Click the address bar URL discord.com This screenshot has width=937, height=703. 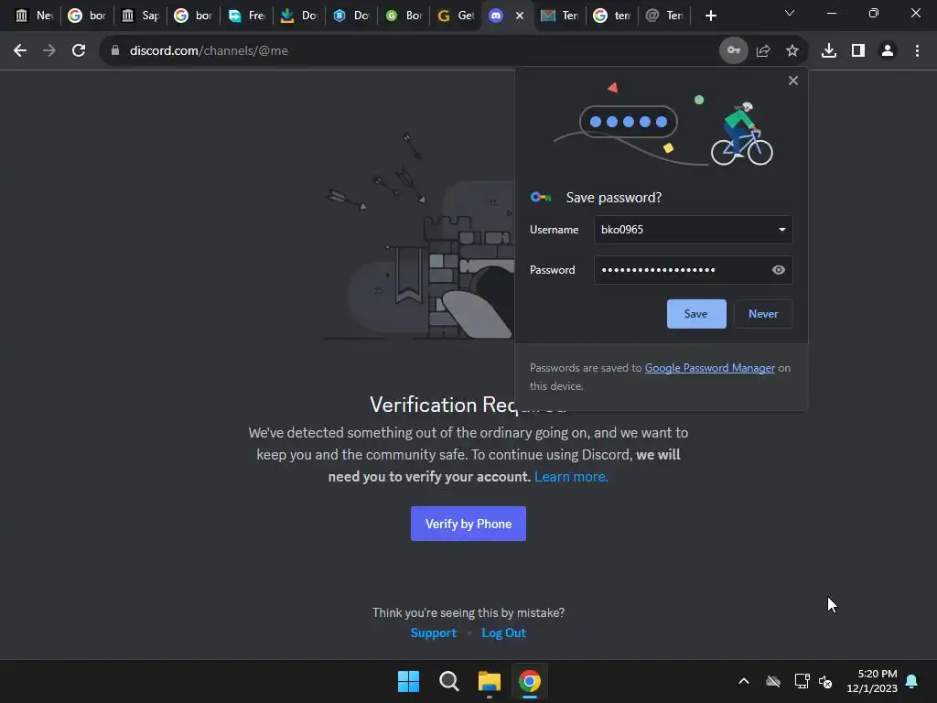click(x=209, y=51)
